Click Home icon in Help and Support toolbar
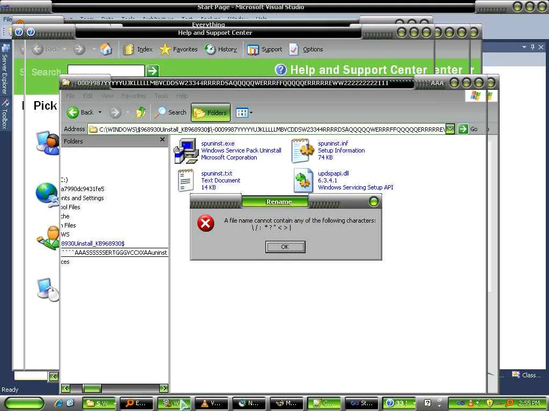The width and height of the screenshot is (549, 411). (106, 49)
